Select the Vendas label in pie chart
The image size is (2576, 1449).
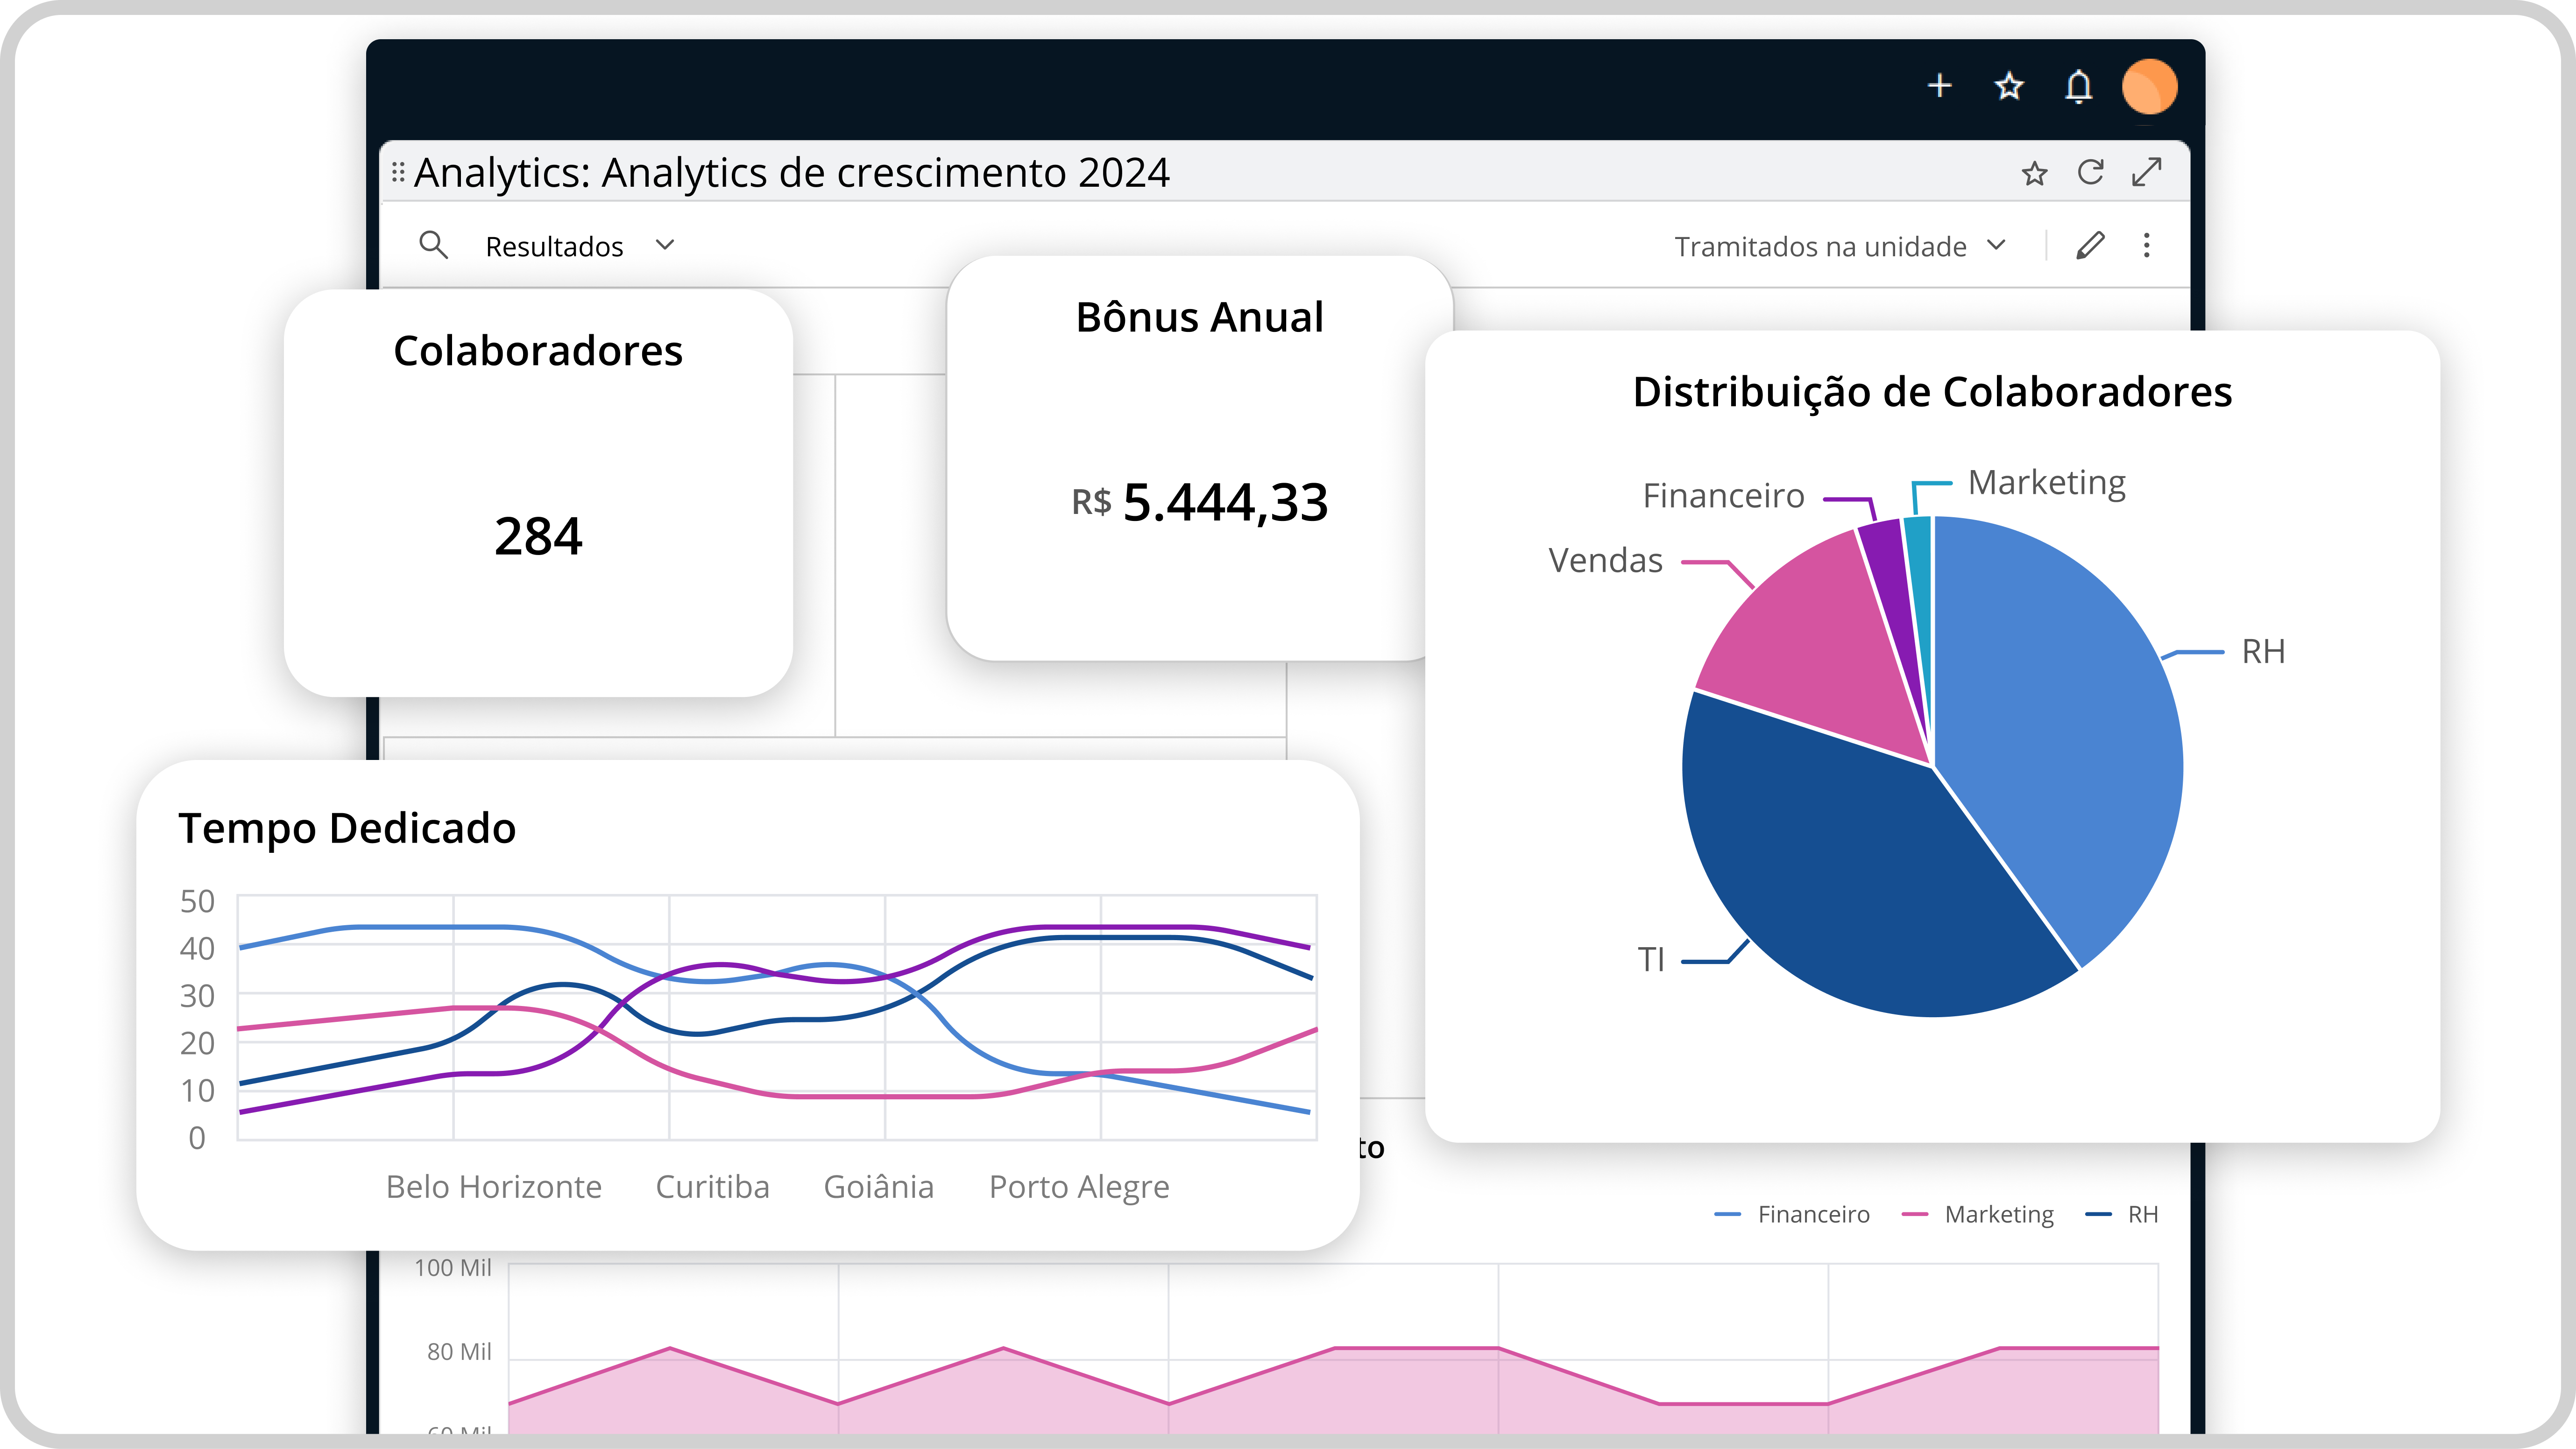pos(1605,561)
